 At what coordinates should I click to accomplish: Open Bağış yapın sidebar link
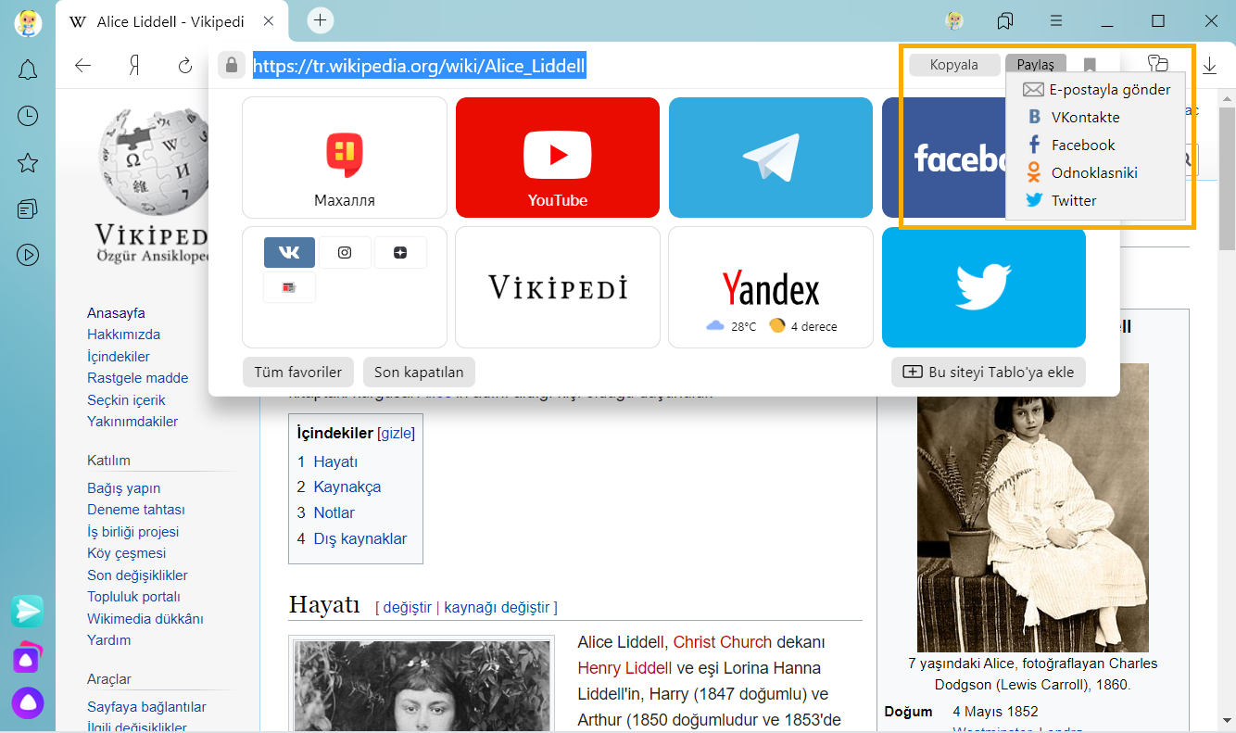tap(123, 488)
